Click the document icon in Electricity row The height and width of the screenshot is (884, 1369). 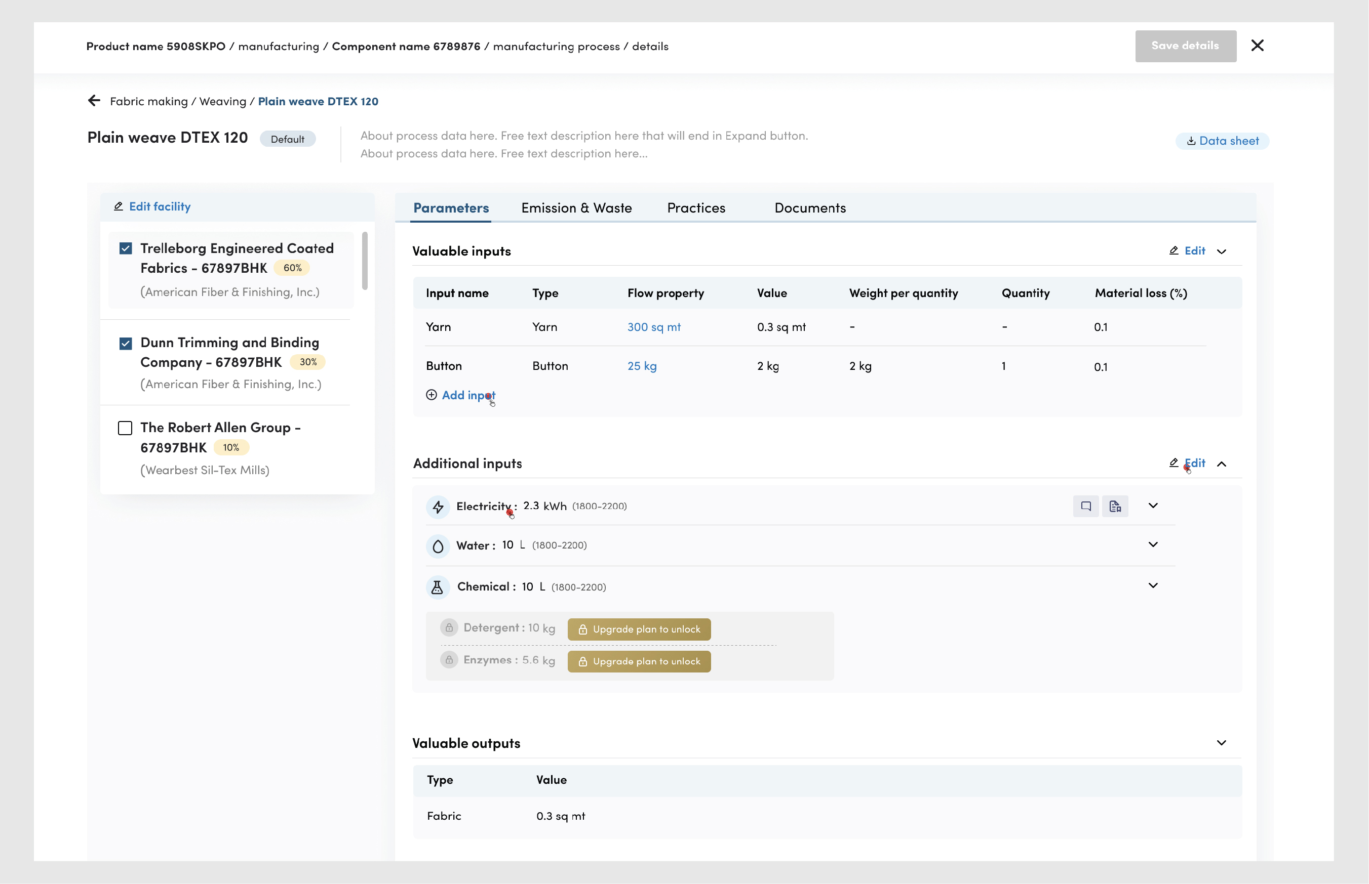1115,507
